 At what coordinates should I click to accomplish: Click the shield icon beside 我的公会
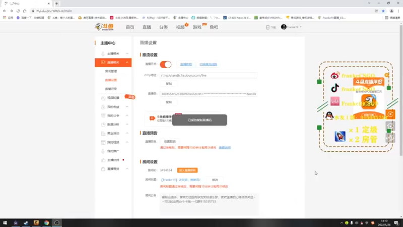(103, 116)
